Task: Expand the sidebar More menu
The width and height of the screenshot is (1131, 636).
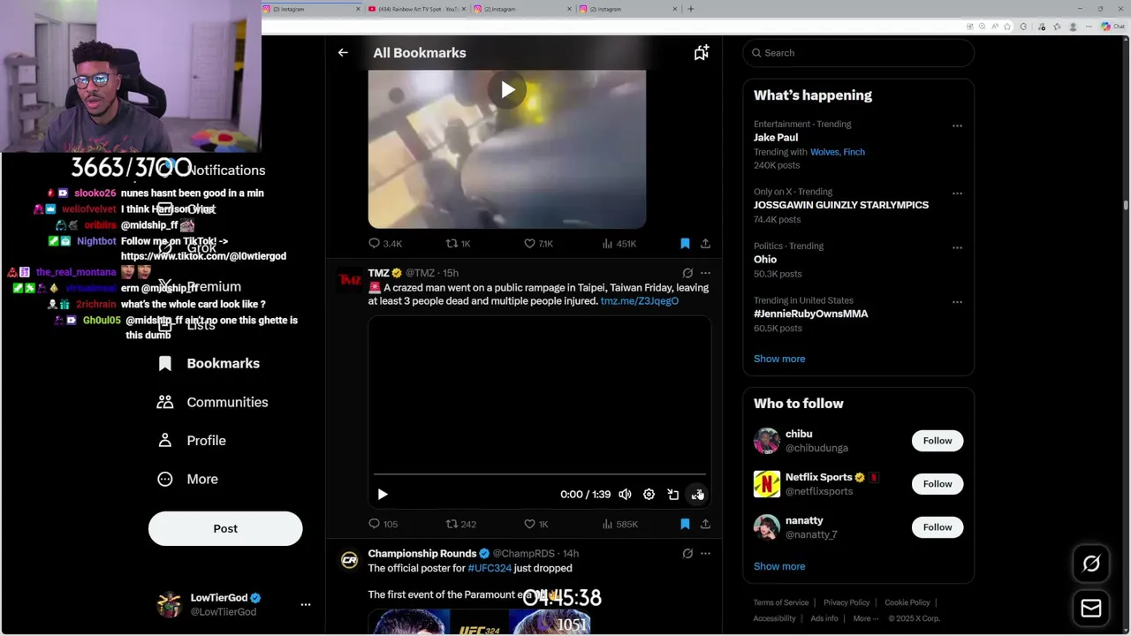Action: pos(188,479)
